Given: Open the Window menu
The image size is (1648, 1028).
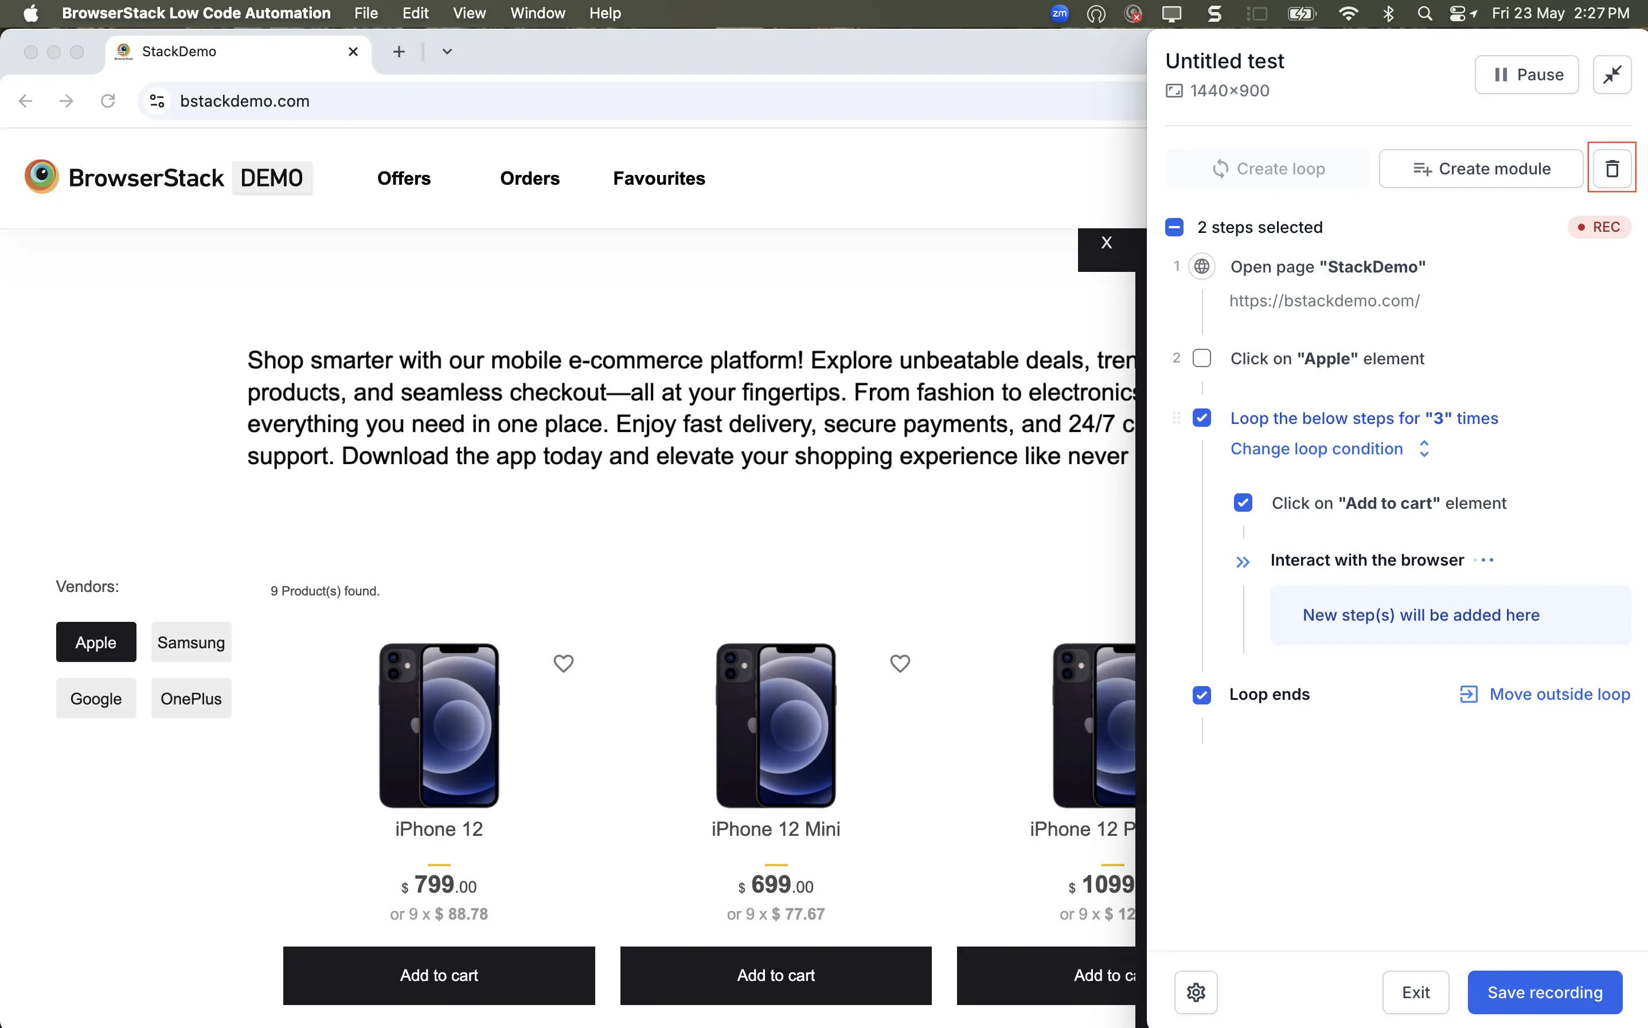Looking at the screenshot, I should (537, 13).
